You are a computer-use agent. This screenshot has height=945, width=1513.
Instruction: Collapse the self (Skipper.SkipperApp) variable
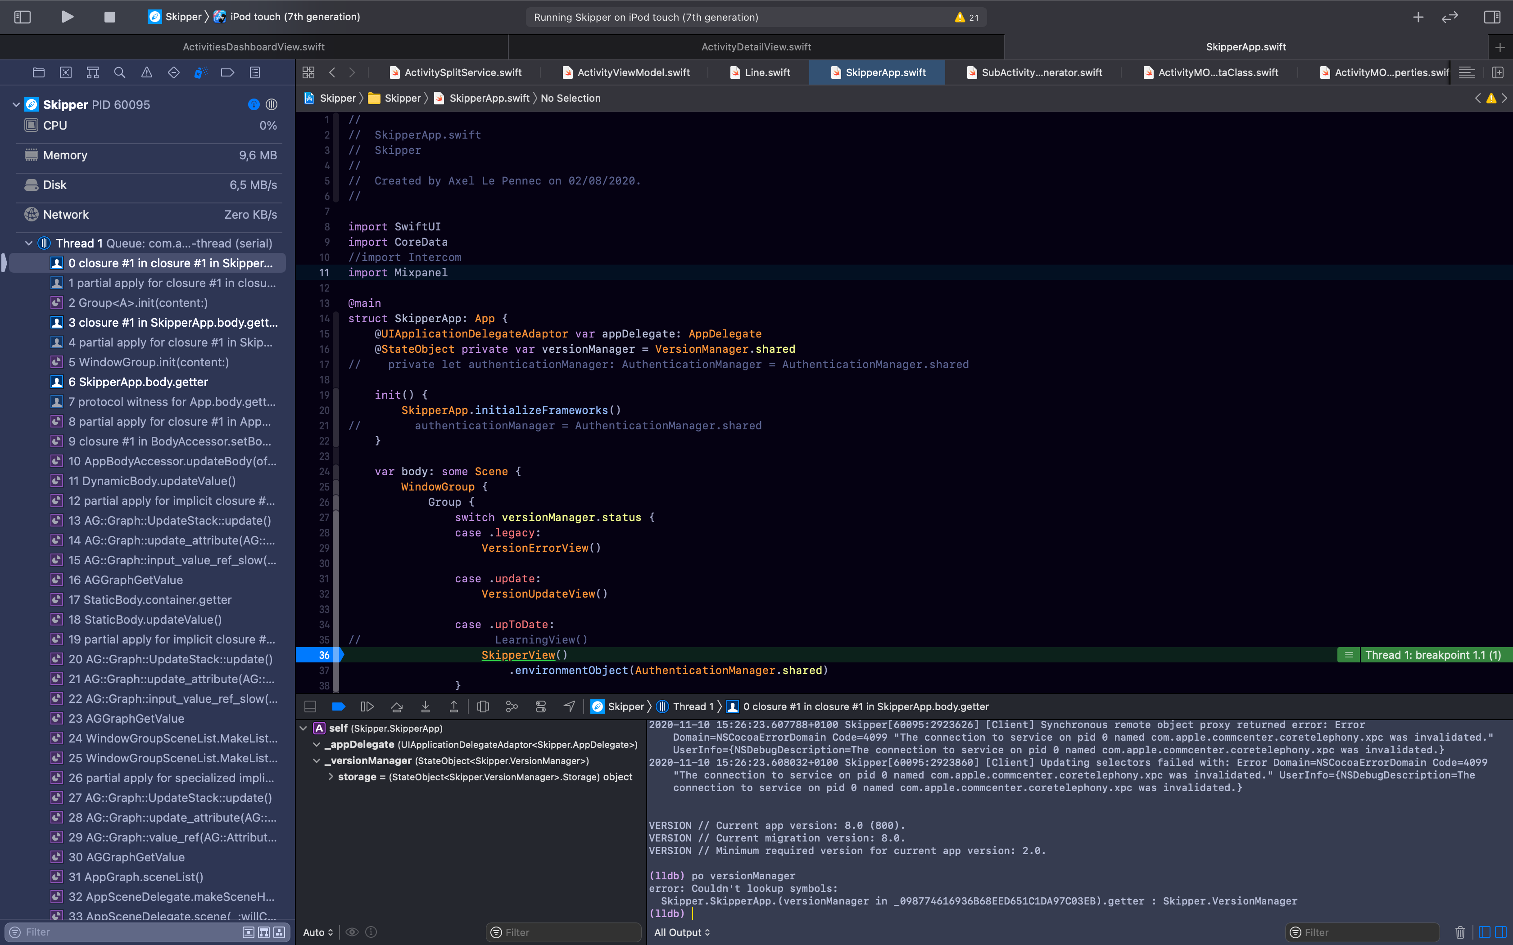point(303,728)
